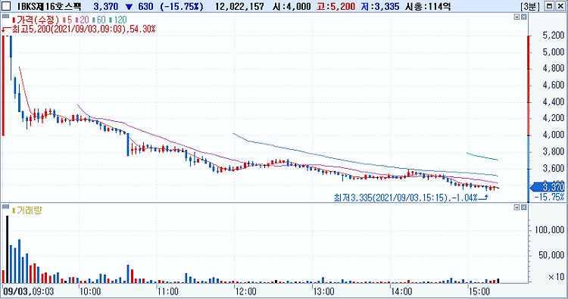Click the [3분] interval label
The height and width of the screenshot is (299, 568).
point(530,7)
